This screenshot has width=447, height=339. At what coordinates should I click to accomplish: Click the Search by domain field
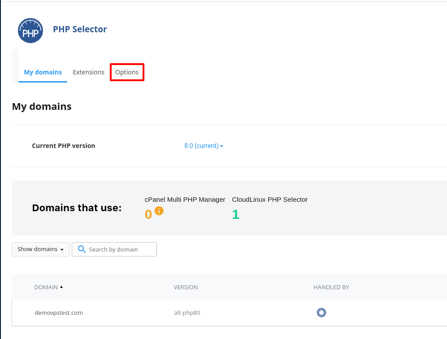(114, 249)
